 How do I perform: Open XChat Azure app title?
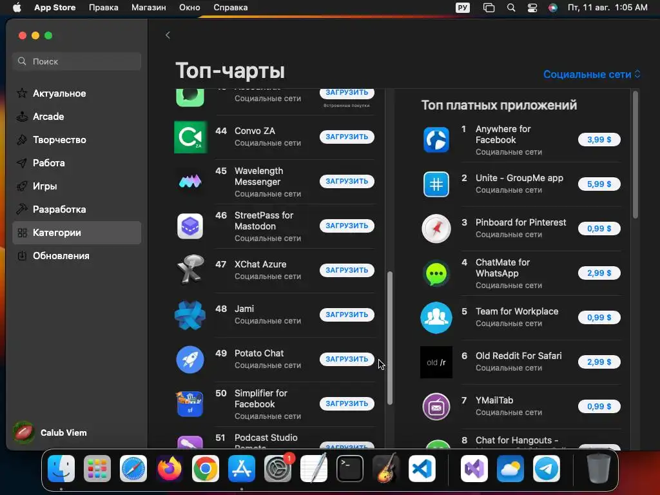click(260, 264)
